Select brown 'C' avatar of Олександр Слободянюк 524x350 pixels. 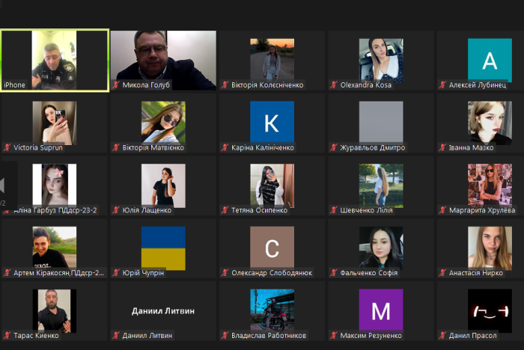[272, 248]
